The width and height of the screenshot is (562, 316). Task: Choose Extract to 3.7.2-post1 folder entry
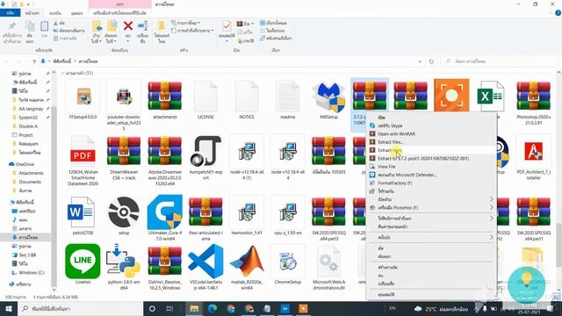430,158
